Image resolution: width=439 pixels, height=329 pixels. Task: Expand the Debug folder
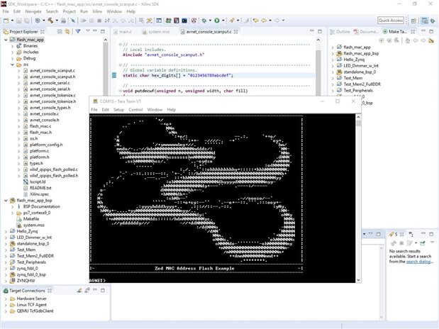click(x=11, y=58)
